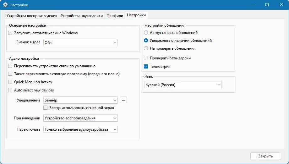Screen dimensions: 289x164
Task: Enable Запускать автоматически с Windows checkbox
Action: [10, 33]
